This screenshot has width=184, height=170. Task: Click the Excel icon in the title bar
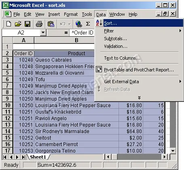point(6,5)
